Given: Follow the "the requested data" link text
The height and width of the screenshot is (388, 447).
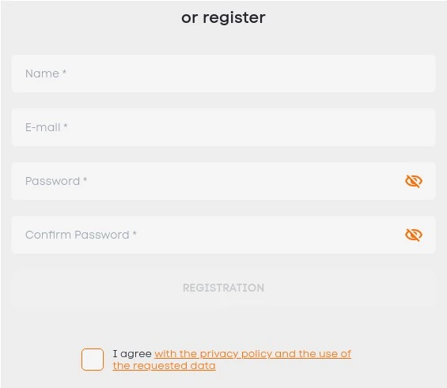Looking at the screenshot, I should point(165,366).
